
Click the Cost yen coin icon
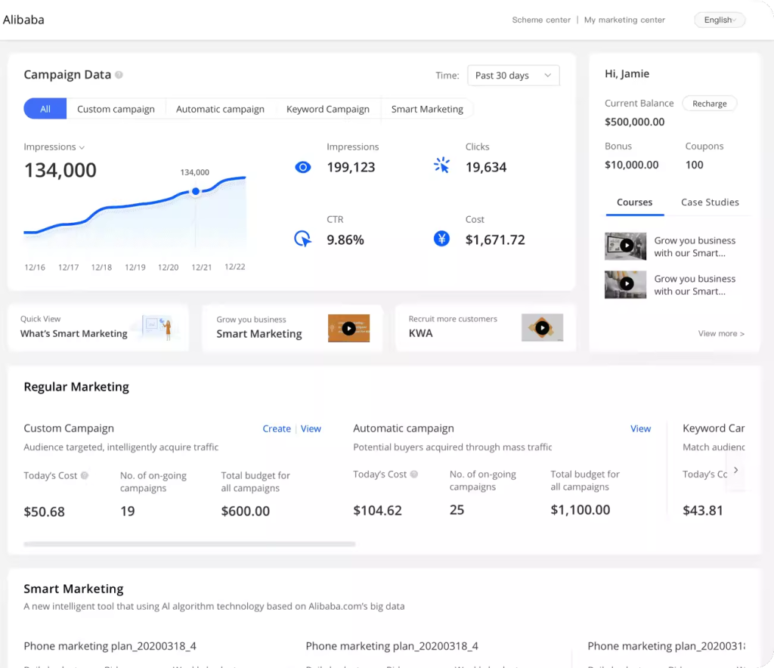442,240
